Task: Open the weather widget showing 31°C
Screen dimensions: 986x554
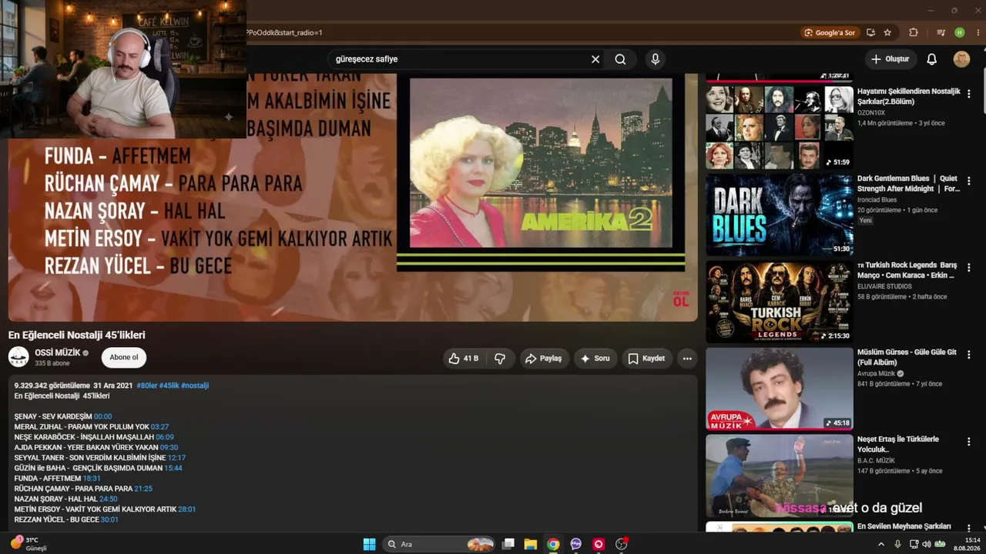Action: (x=29, y=544)
